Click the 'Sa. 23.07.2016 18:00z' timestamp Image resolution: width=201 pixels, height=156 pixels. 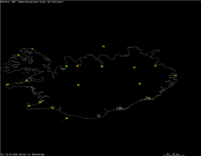[x=14, y=154]
